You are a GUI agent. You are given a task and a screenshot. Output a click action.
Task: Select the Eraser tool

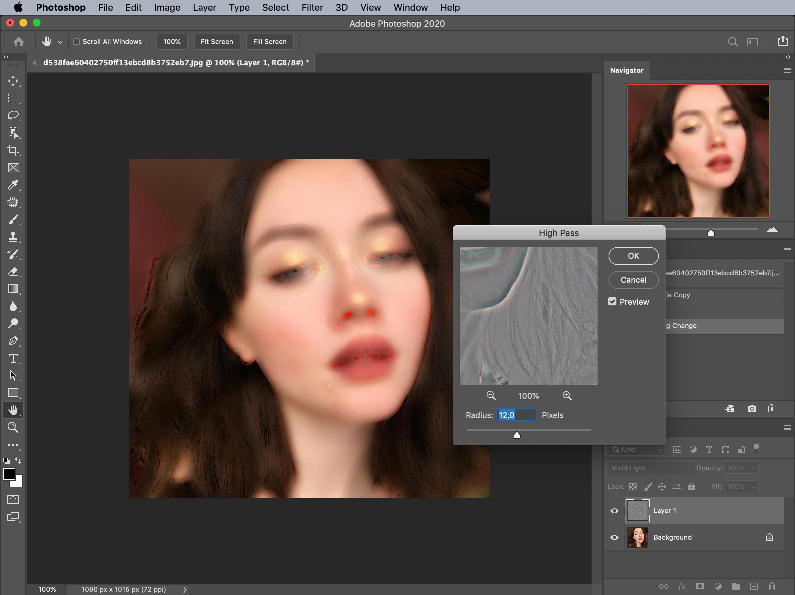[x=13, y=272]
